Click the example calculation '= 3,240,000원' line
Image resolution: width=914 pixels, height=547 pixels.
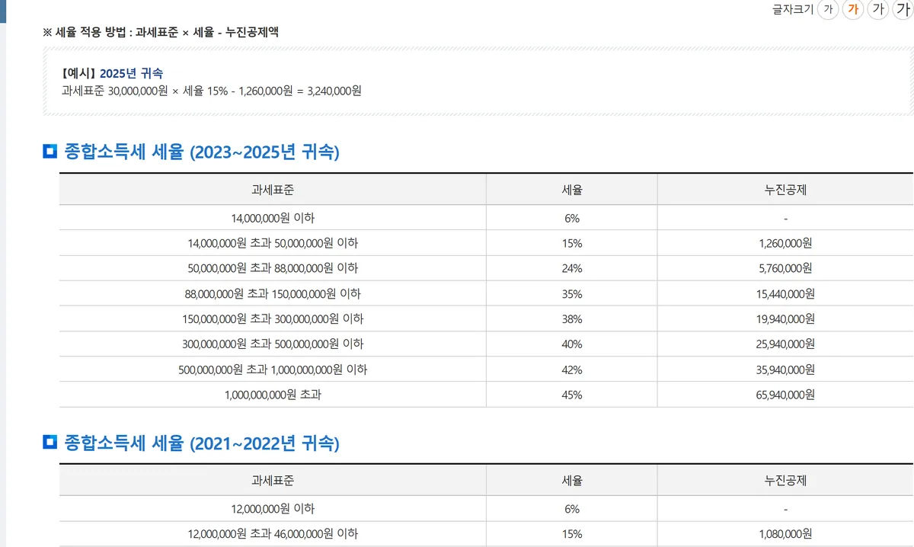(212, 91)
